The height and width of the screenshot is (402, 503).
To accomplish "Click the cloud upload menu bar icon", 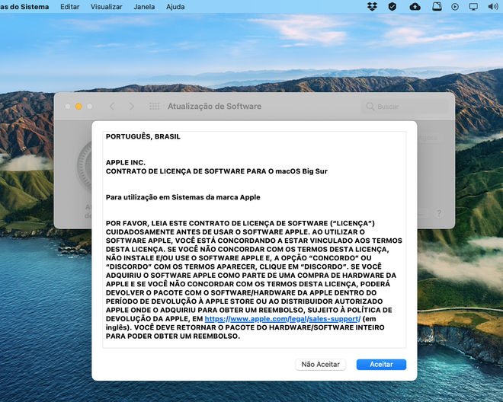I will point(415,7).
